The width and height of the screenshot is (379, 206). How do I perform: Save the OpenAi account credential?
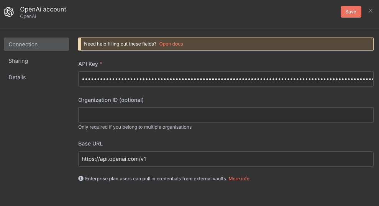(351, 12)
